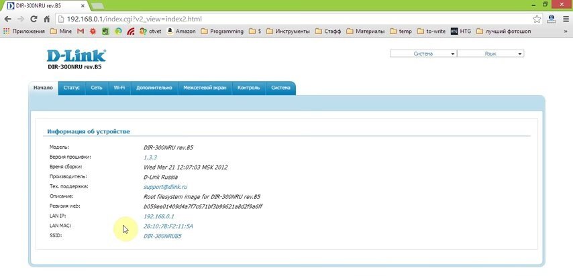Open the red sun-shaped bookmark
Viewport: 573px width, 276px height.
point(93,31)
